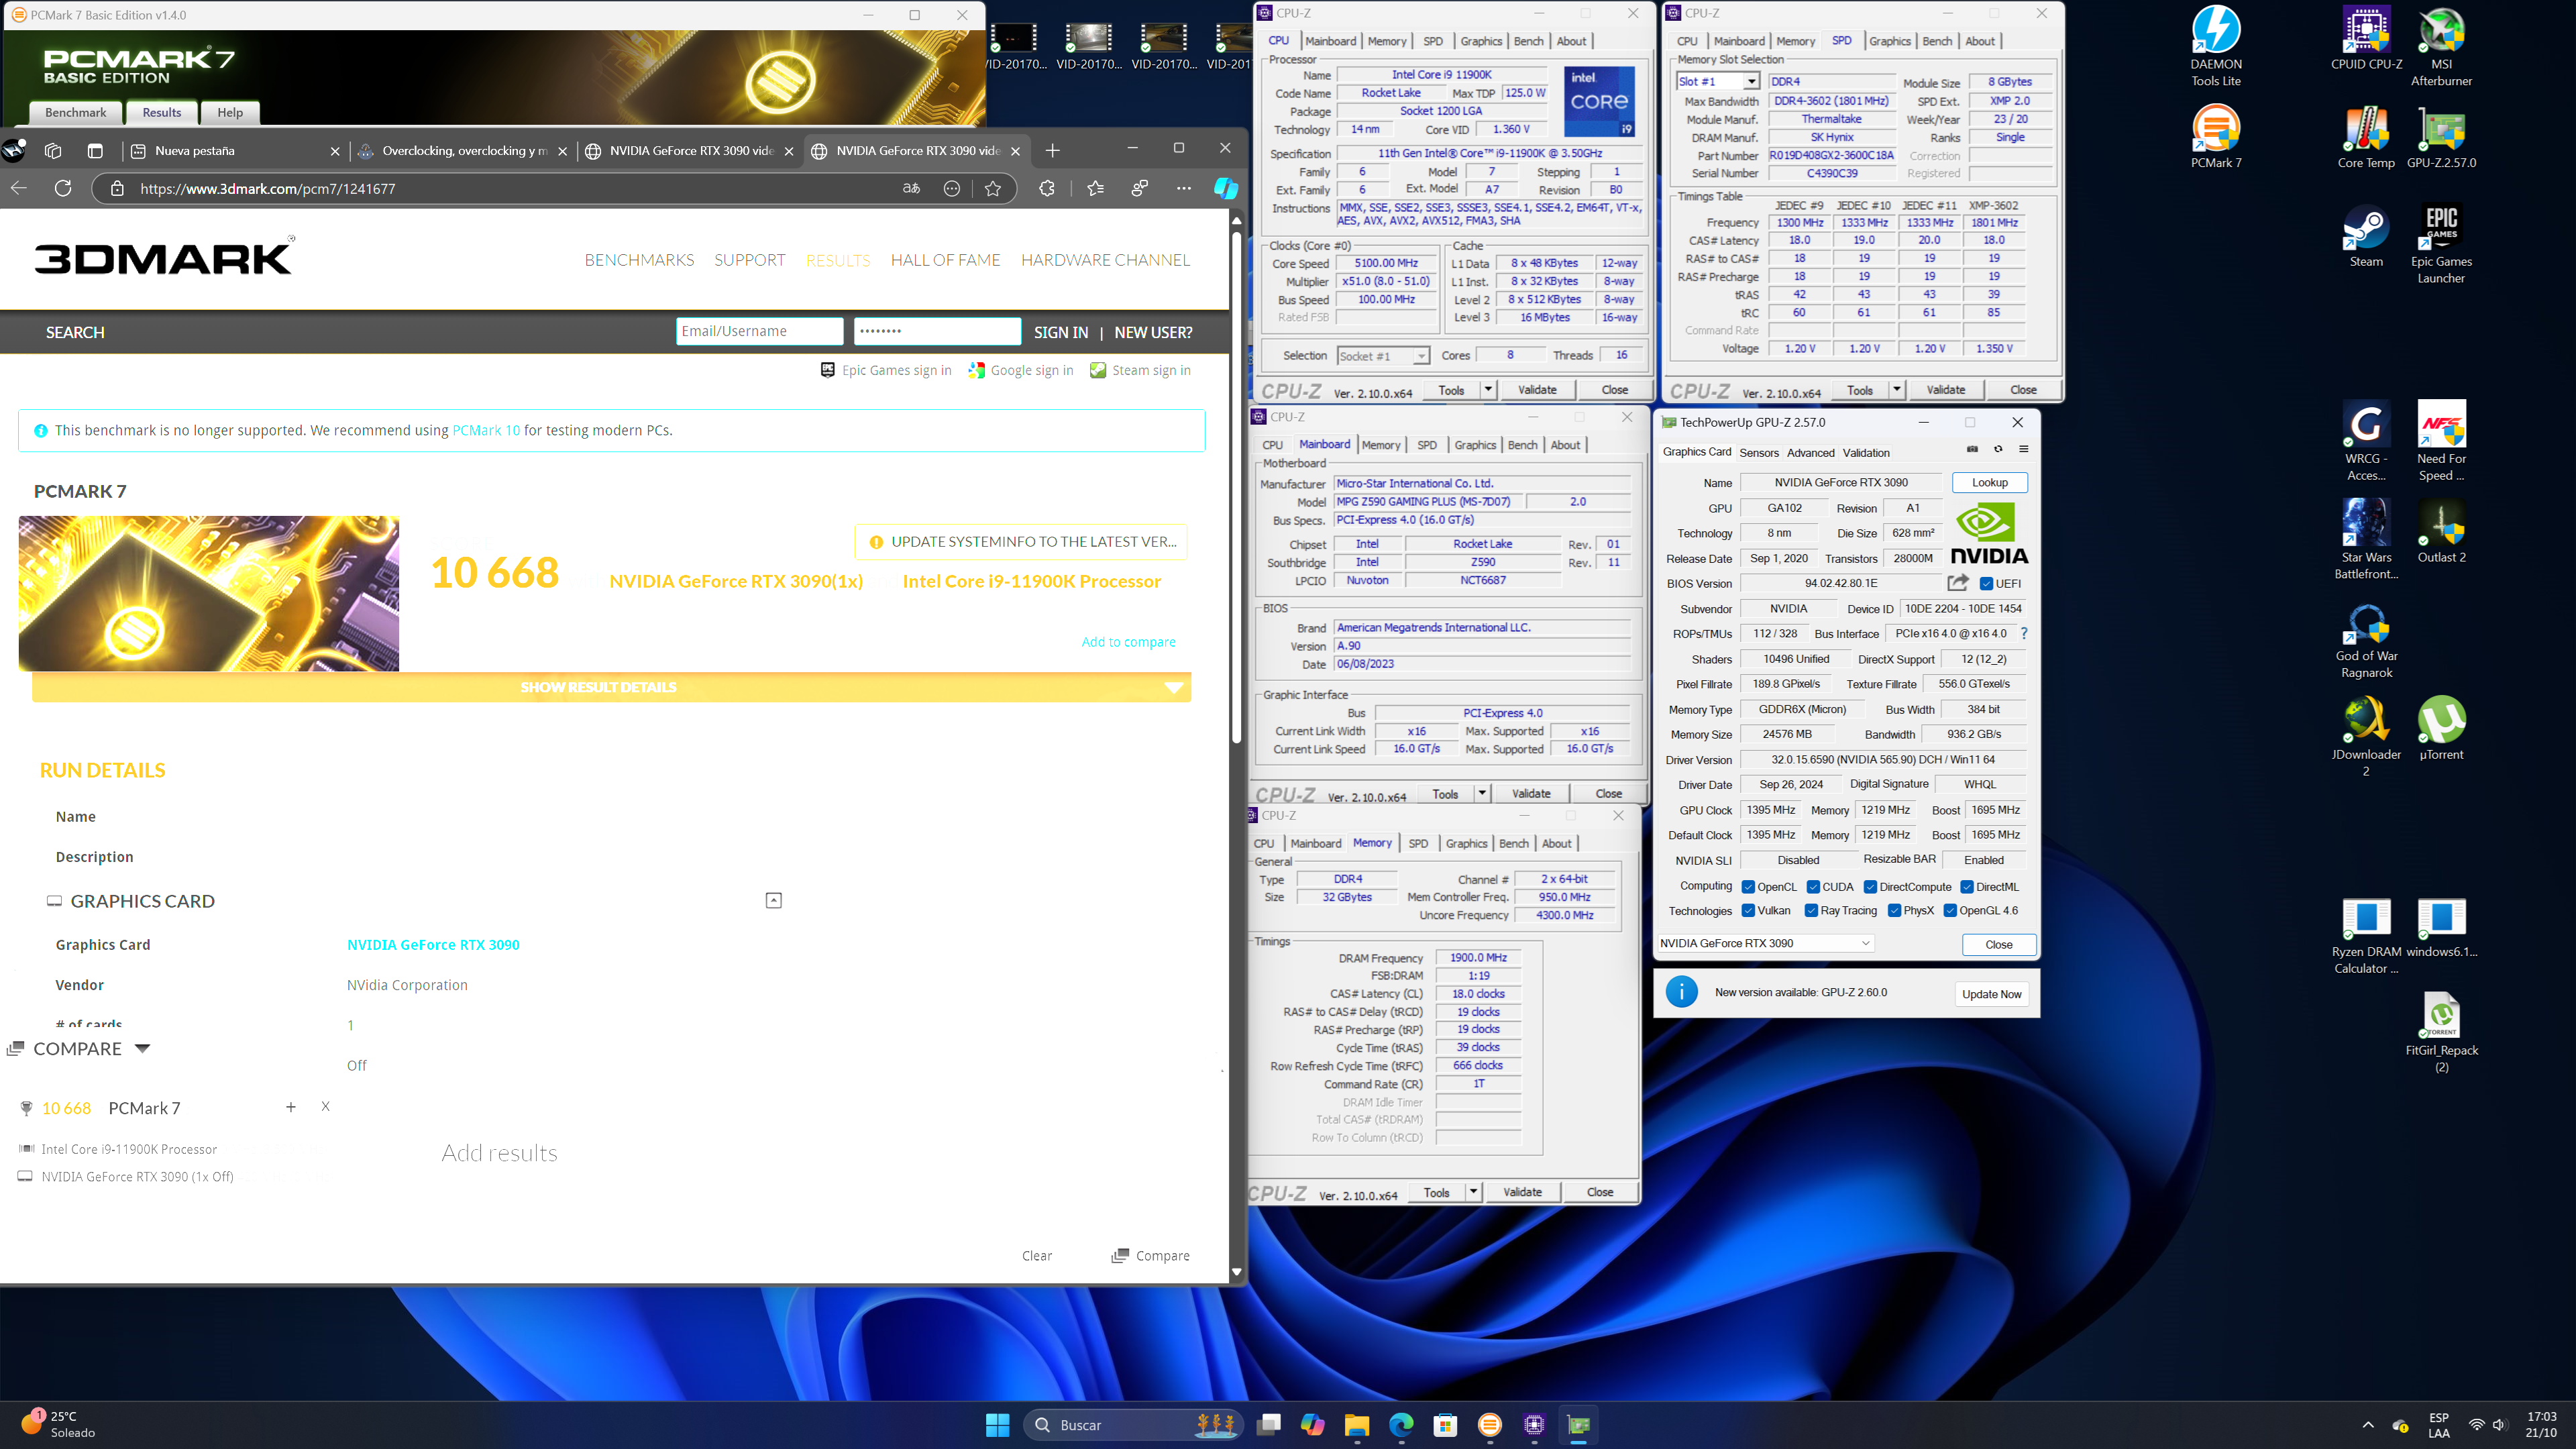Launch MSI Afterburner from desktop
Screen dimensions: 2576x1449
click(x=2441, y=46)
